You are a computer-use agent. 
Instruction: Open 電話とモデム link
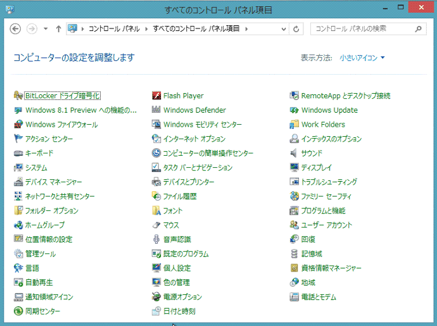(x=319, y=297)
